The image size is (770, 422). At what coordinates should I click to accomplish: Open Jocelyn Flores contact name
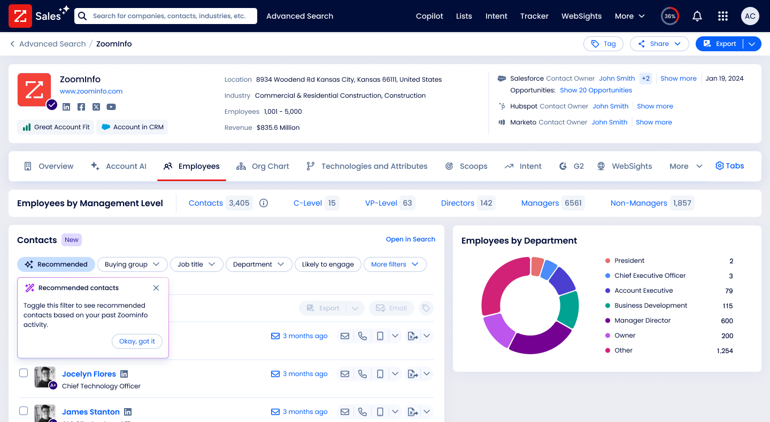89,374
